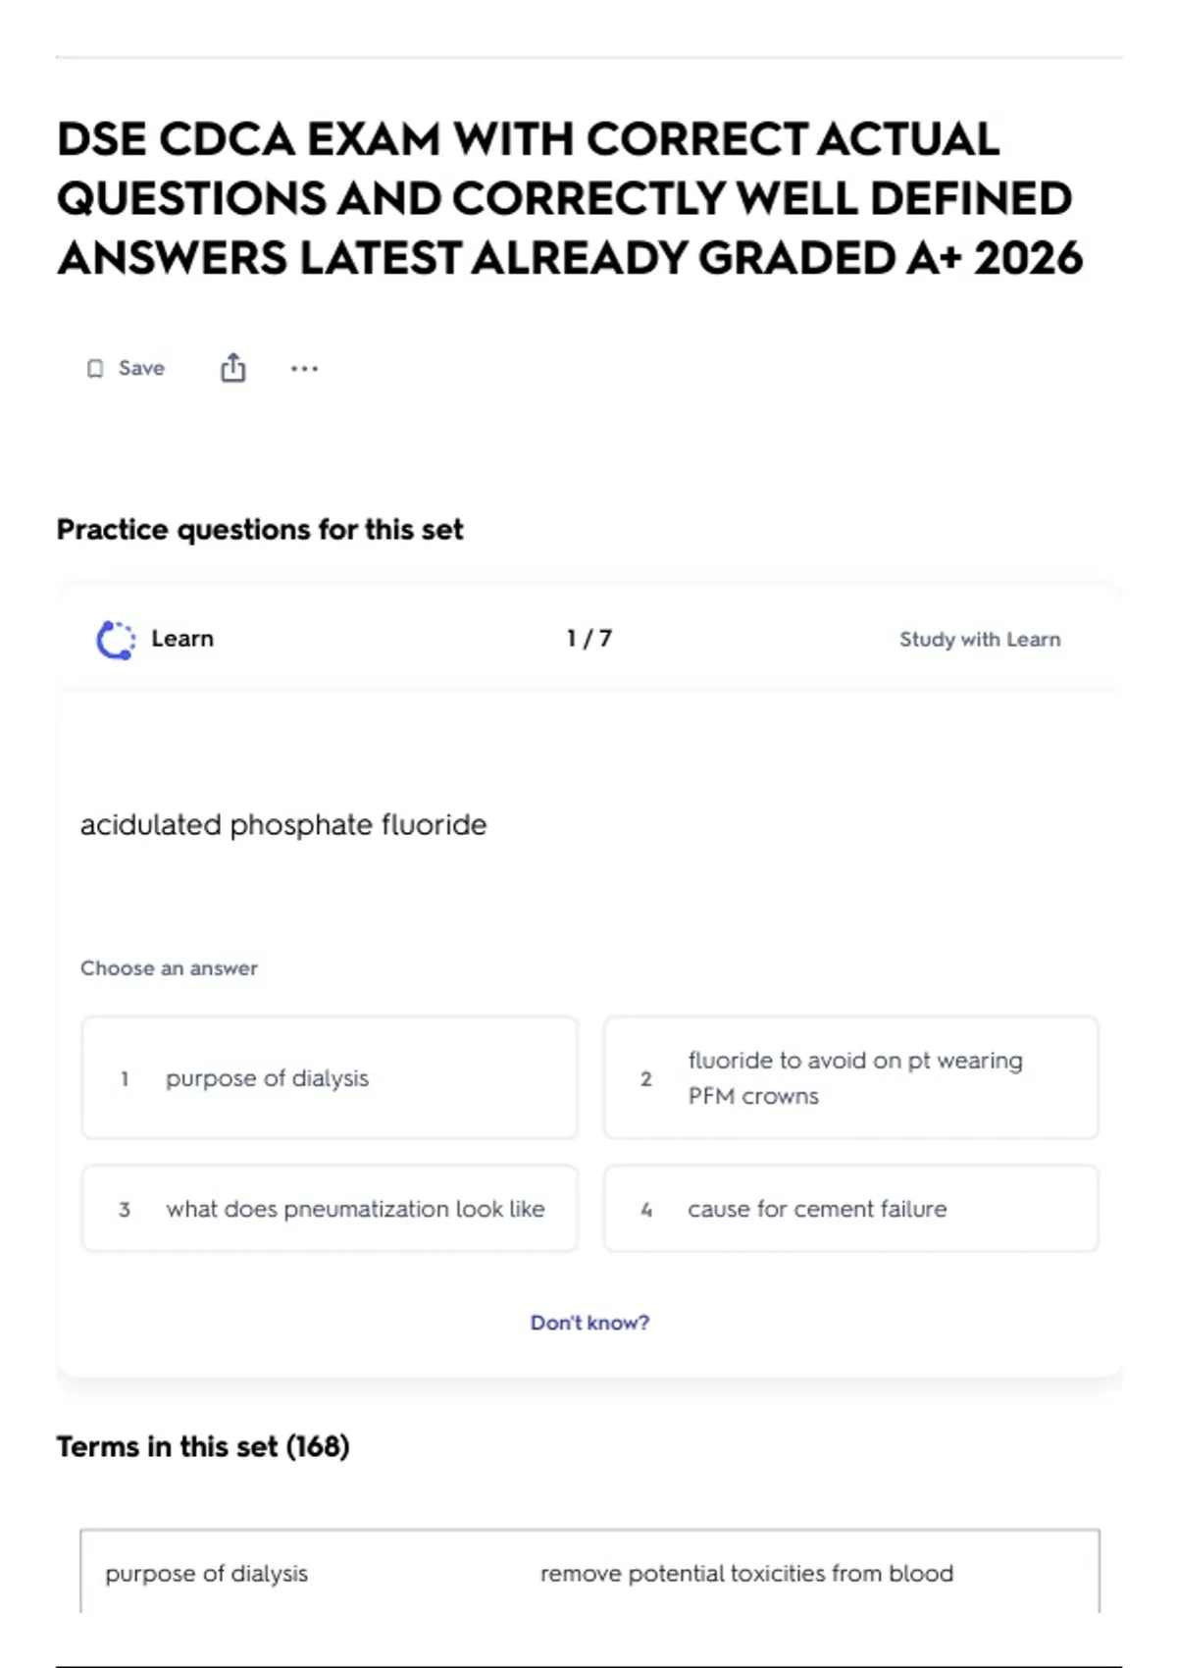The width and height of the screenshot is (1177, 1668).
Task: Click the Learn mode circular icon
Action: pyautogui.click(x=116, y=640)
